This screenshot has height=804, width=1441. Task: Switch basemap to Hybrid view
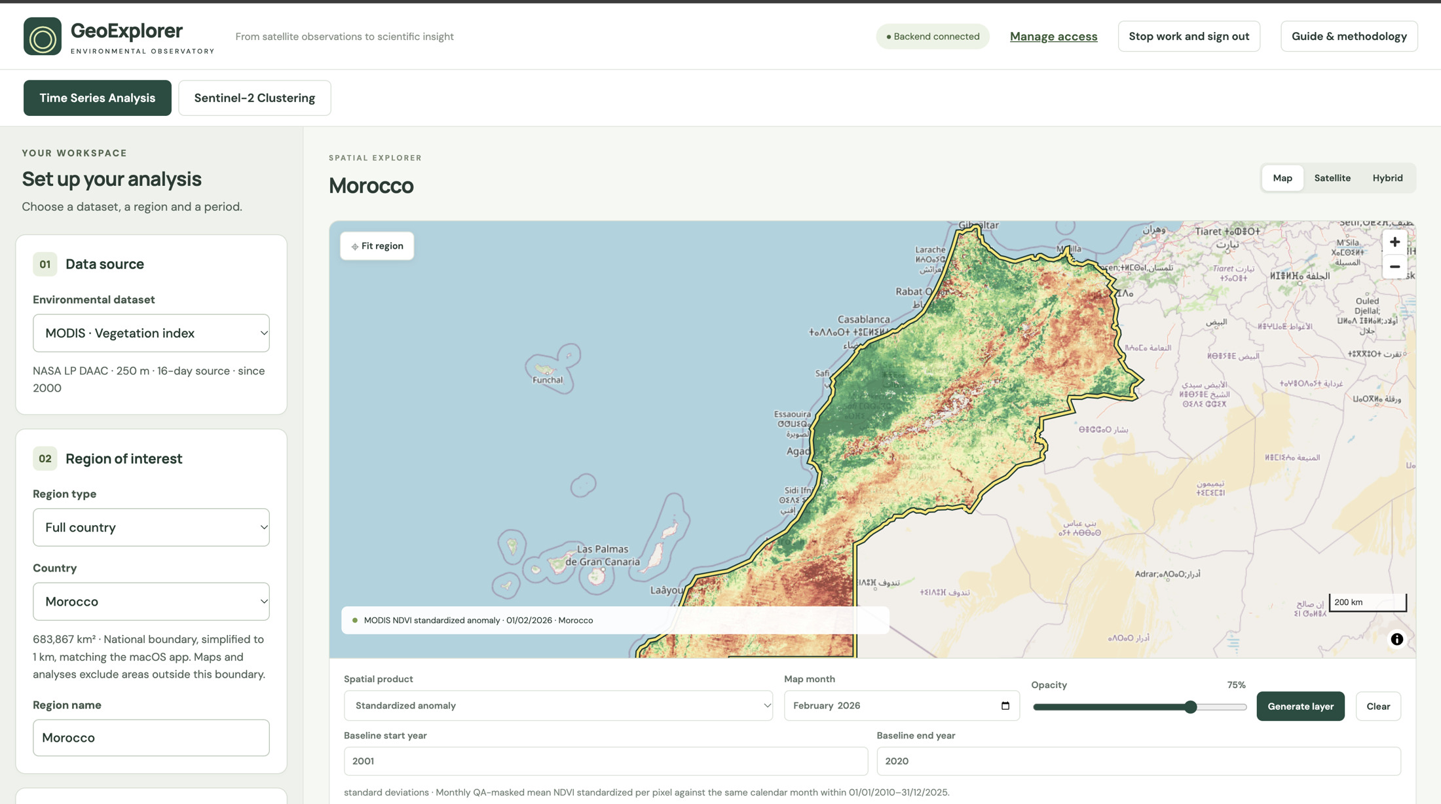[x=1387, y=178]
